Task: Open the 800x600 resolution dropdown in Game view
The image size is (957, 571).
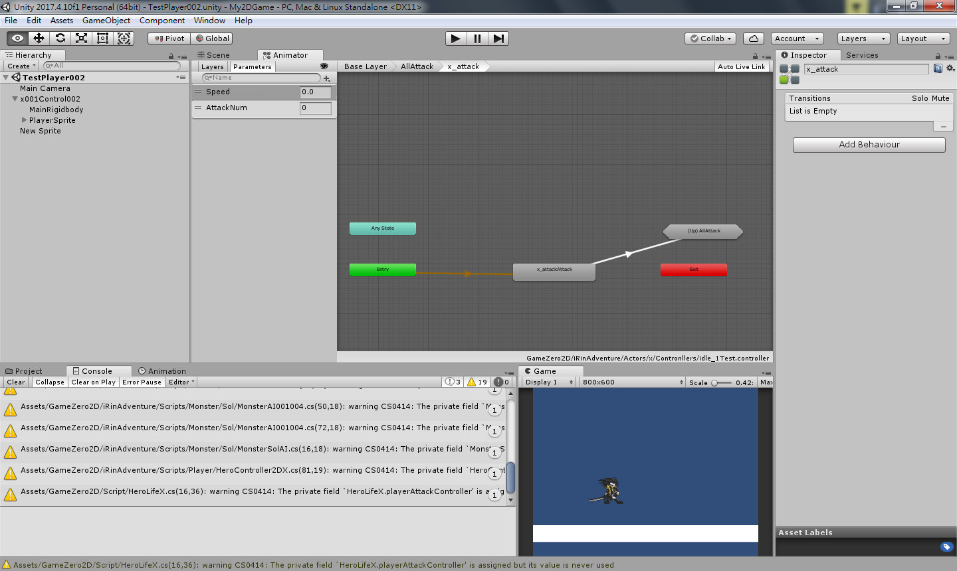Action: 631,382
